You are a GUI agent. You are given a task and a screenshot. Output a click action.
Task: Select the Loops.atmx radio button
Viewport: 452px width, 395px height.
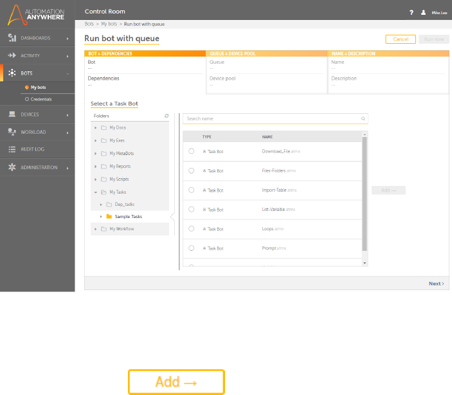192,228
